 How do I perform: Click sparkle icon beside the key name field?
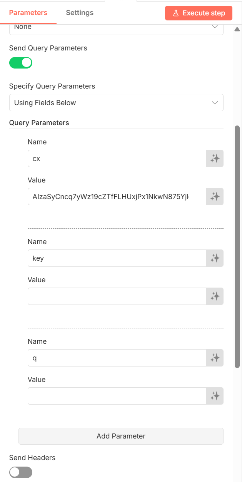[x=215, y=258]
